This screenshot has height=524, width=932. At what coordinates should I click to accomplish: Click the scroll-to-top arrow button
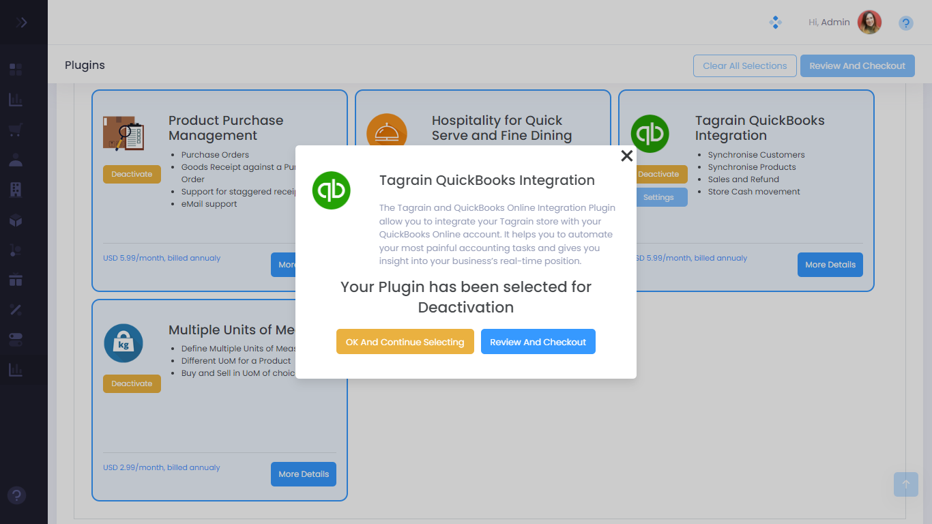pyautogui.click(x=905, y=484)
